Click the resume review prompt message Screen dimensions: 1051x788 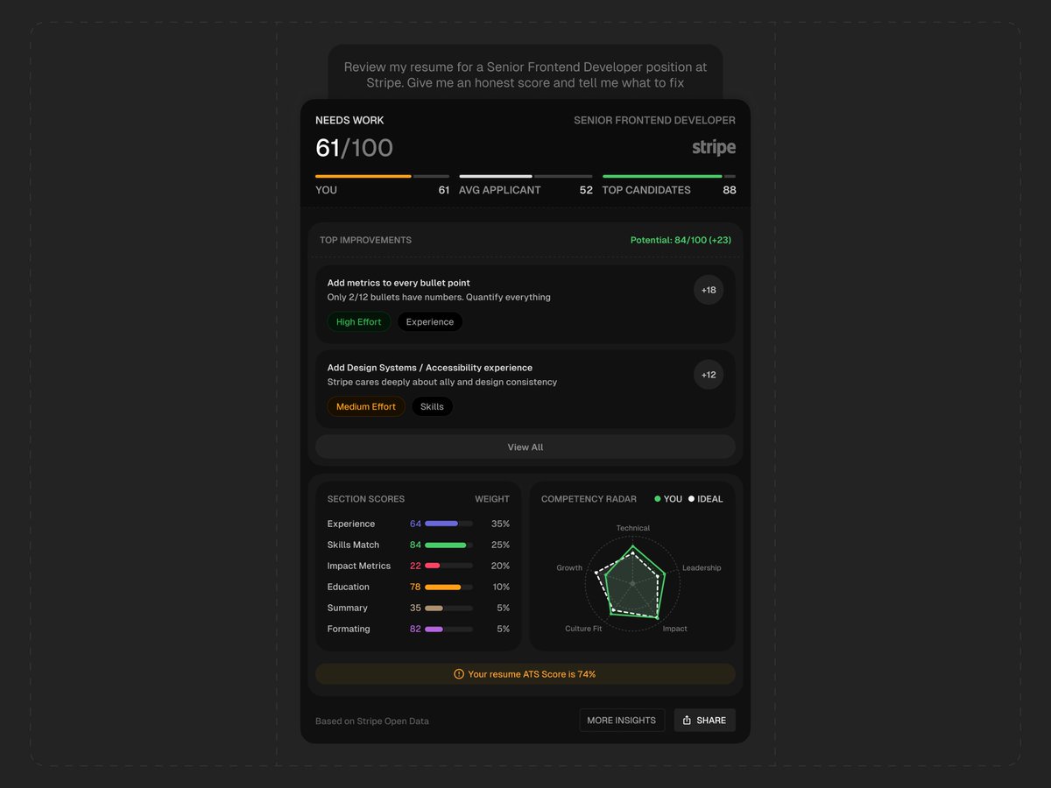pos(525,74)
